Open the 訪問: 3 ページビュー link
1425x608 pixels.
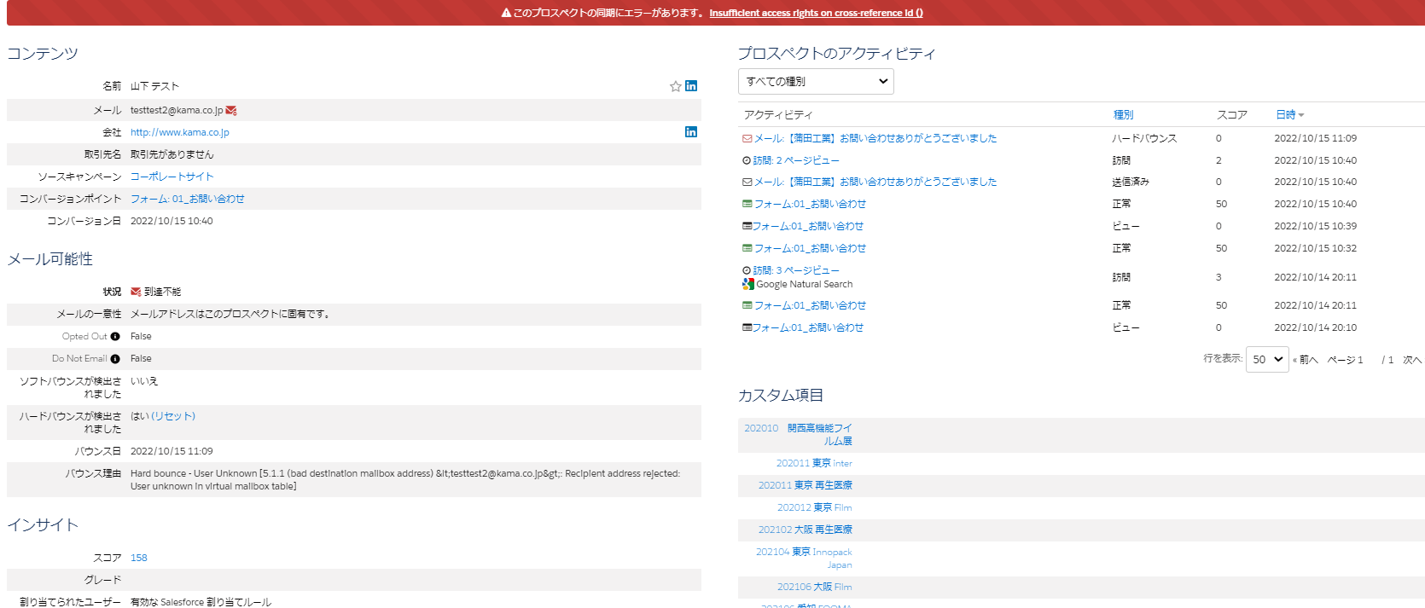796,270
